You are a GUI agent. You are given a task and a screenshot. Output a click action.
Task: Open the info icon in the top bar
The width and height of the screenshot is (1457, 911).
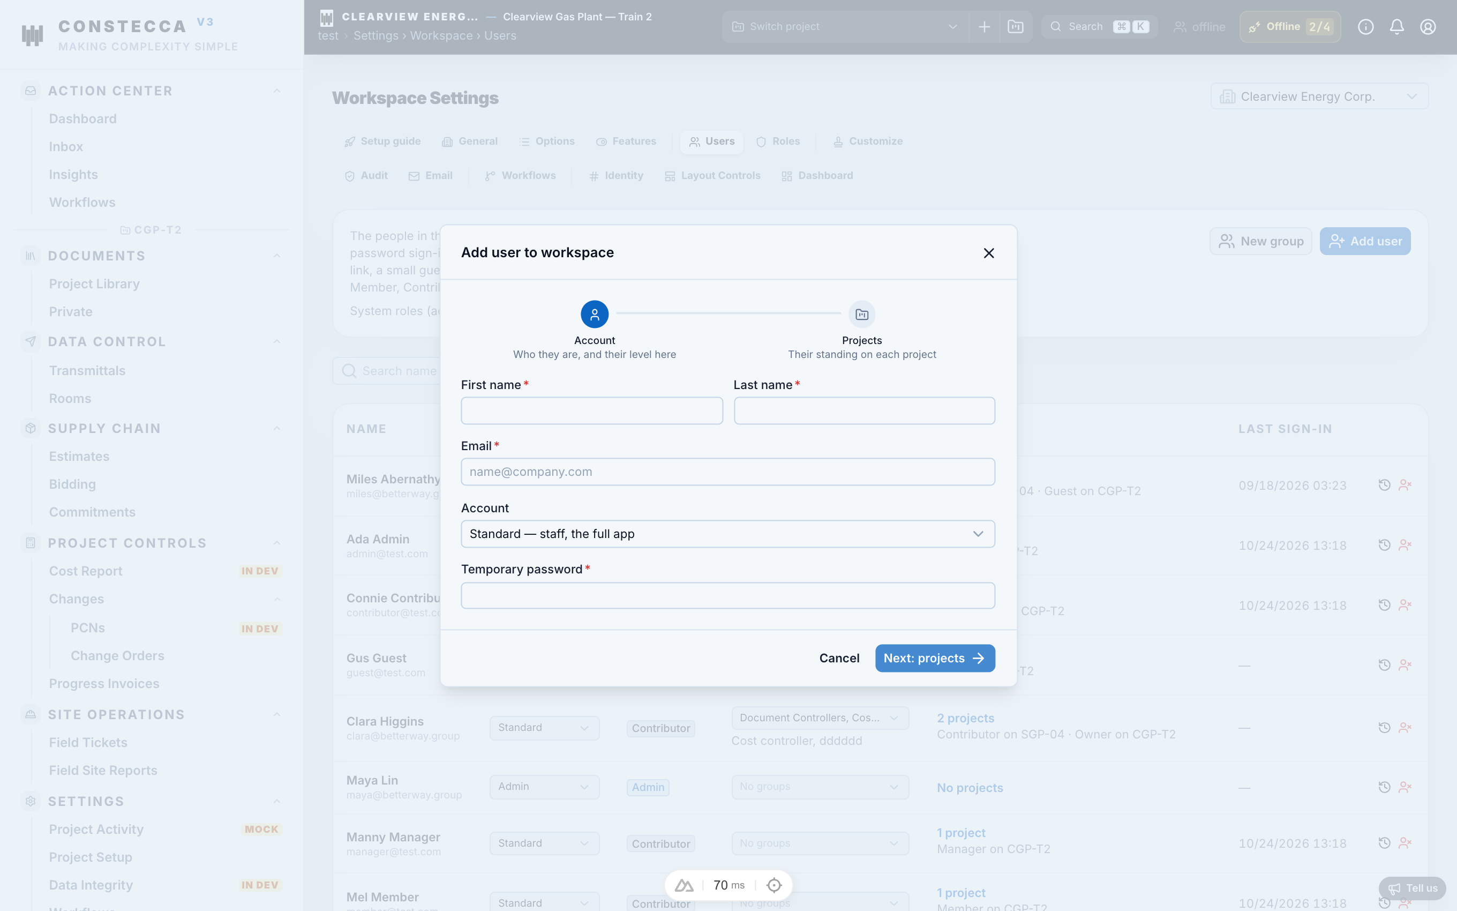pyautogui.click(x=1365, y=26)
